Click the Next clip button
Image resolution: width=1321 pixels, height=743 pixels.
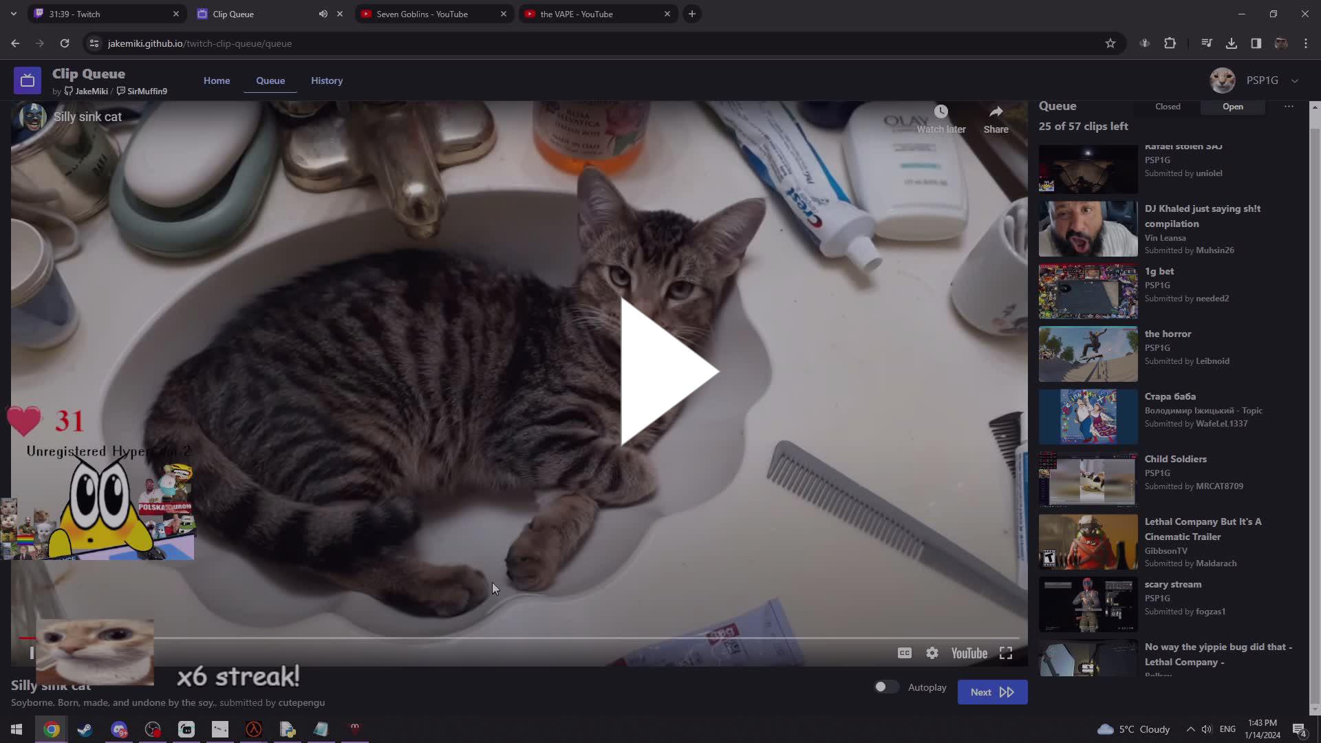click(x=991, y=691)
